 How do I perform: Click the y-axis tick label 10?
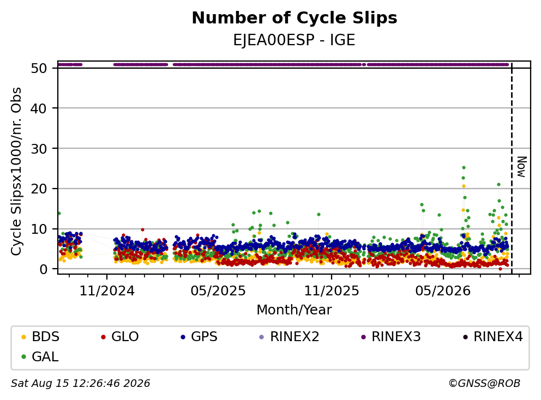click(39, 229)
